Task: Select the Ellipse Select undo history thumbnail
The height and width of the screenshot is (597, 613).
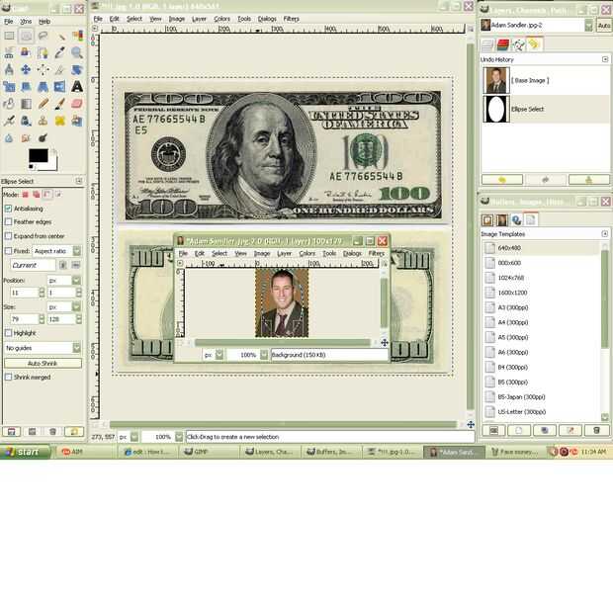Action: [496, 109]
